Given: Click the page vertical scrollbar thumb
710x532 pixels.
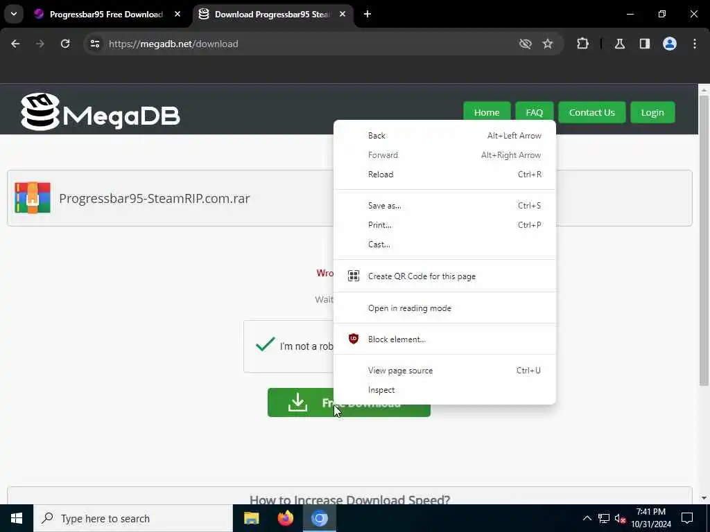Looking at the screenshot, I should (704, 240).
